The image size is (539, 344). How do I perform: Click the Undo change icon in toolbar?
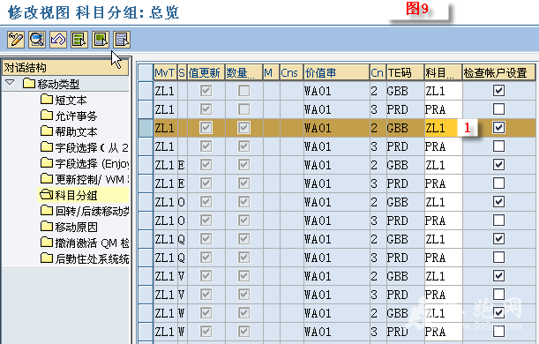click(x=58, y=40)
